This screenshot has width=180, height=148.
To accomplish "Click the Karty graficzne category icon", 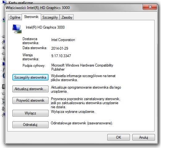I will (x=5, y=2).
